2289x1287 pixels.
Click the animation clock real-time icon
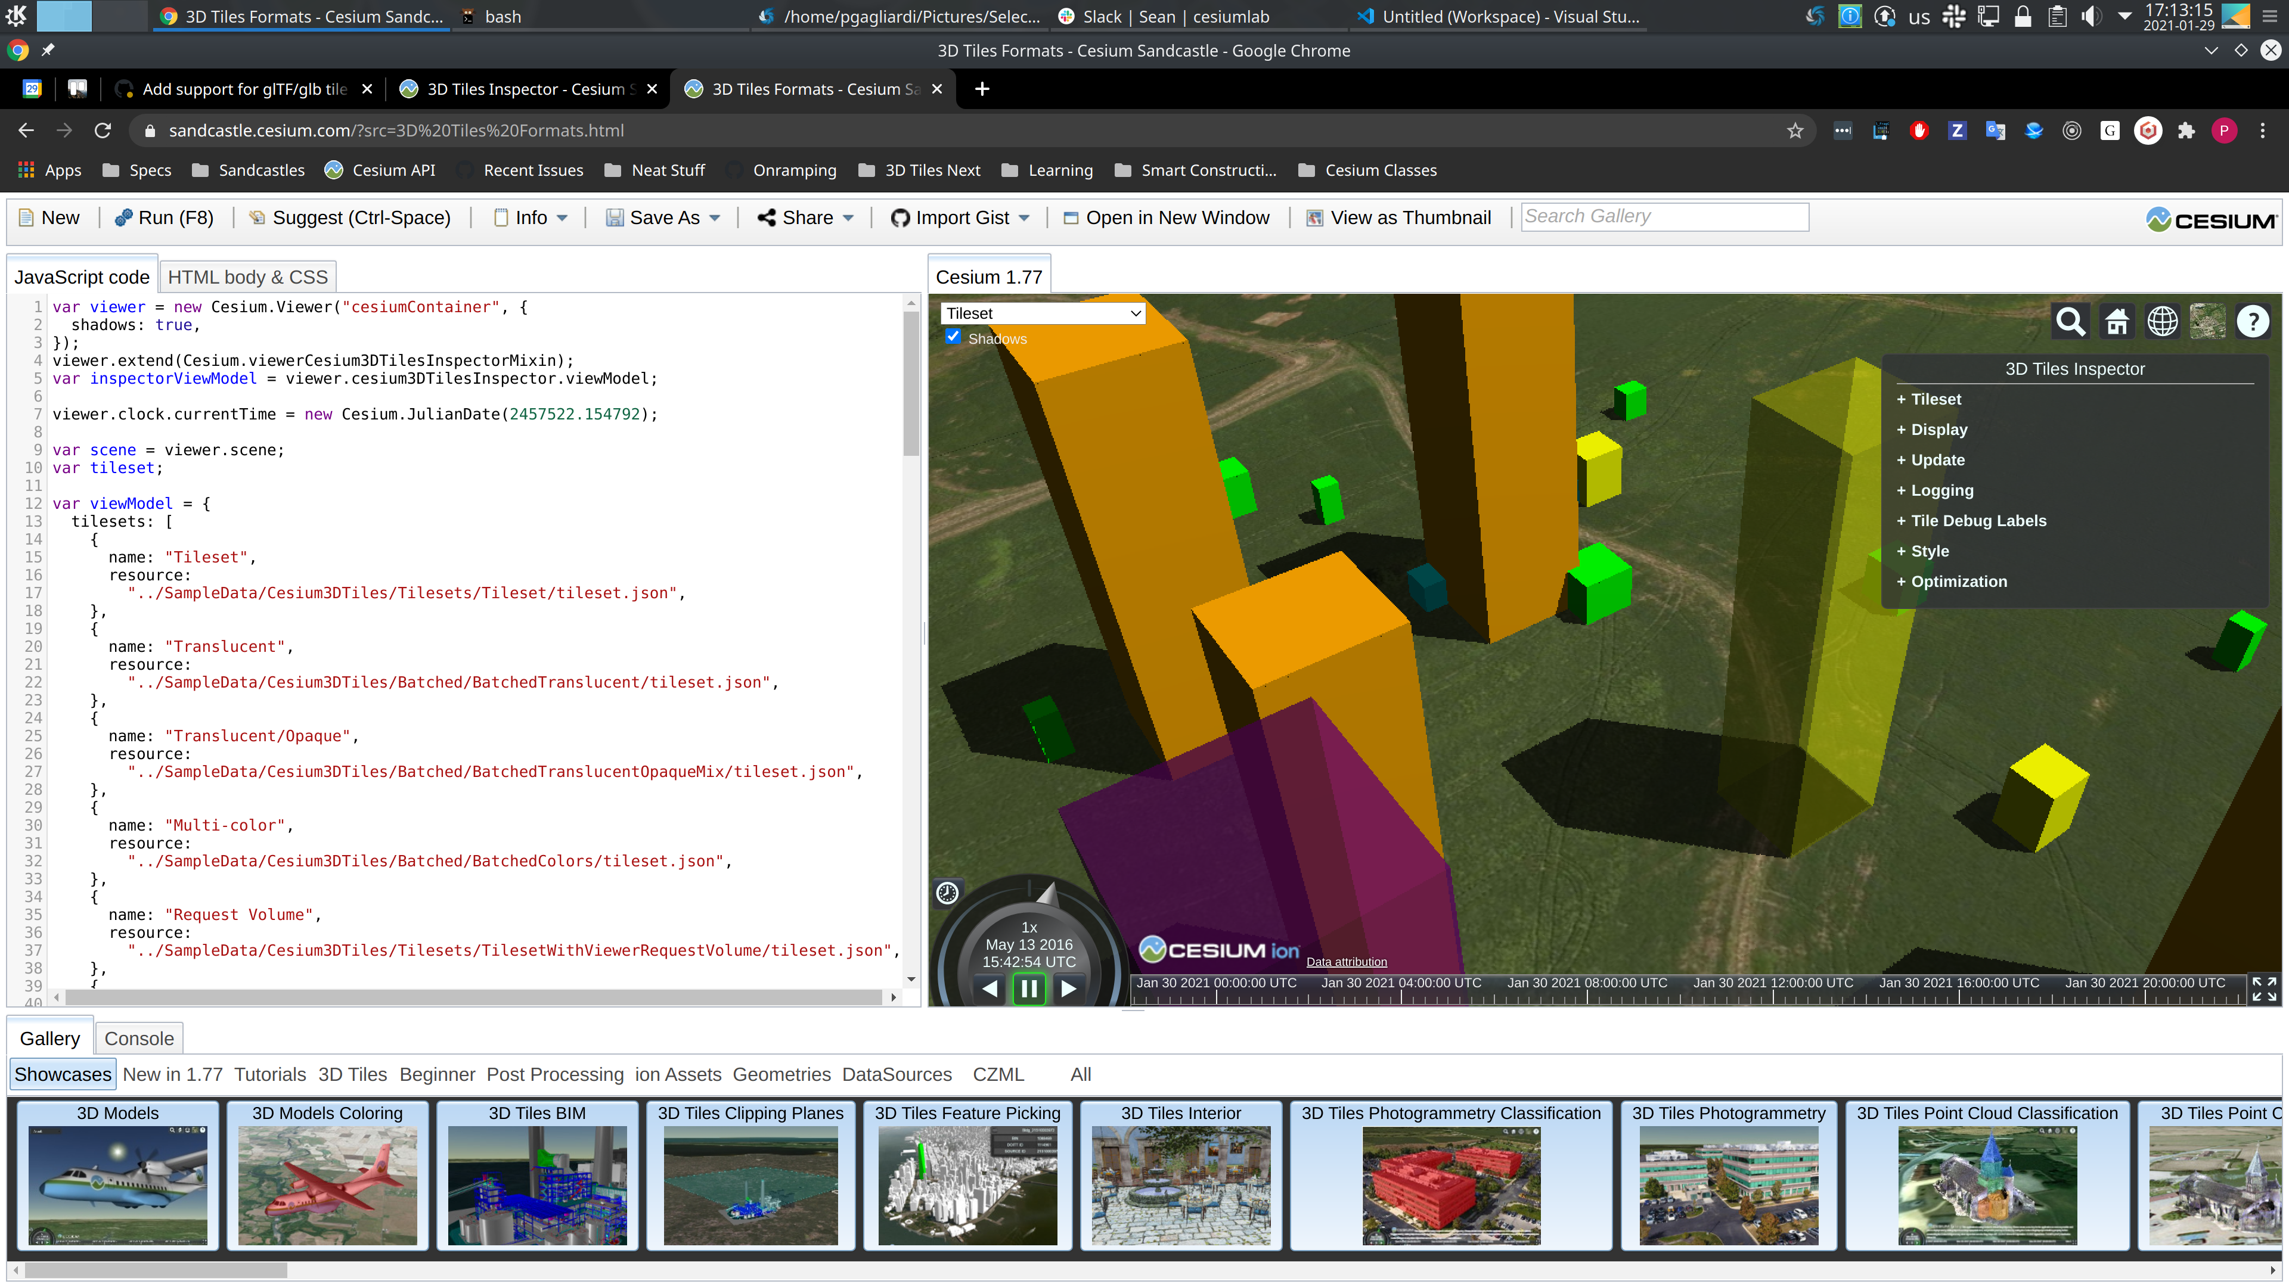pos(947,893)
